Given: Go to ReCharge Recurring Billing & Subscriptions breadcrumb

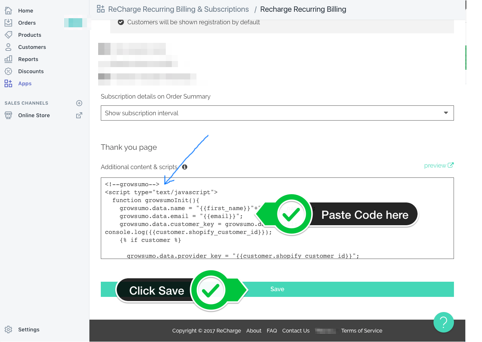Looking at the screenshot, I should tap(178, 9).
